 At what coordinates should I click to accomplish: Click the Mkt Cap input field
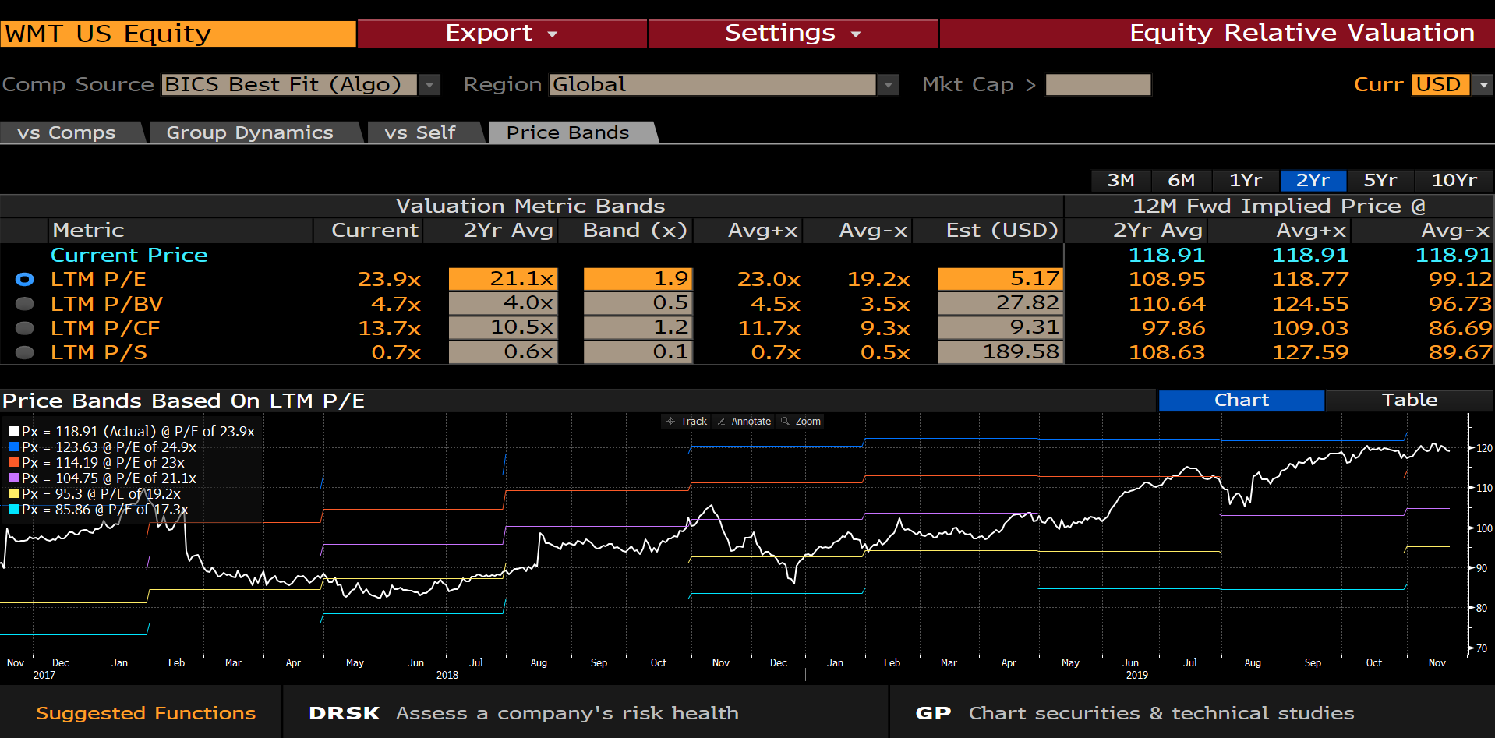point(1097,84)
